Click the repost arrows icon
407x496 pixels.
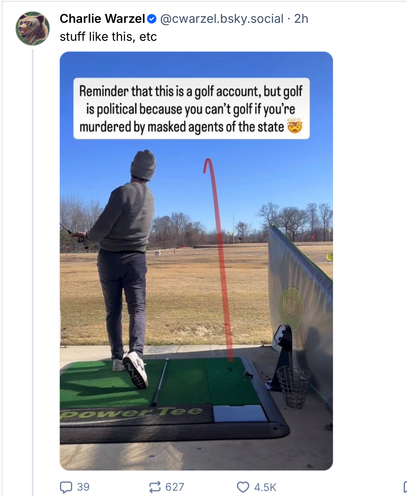[x=155, y=487]
